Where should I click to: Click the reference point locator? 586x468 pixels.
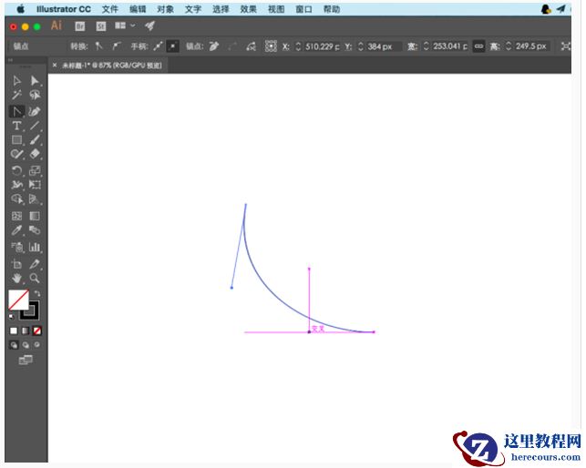click(x=271, y=46)
